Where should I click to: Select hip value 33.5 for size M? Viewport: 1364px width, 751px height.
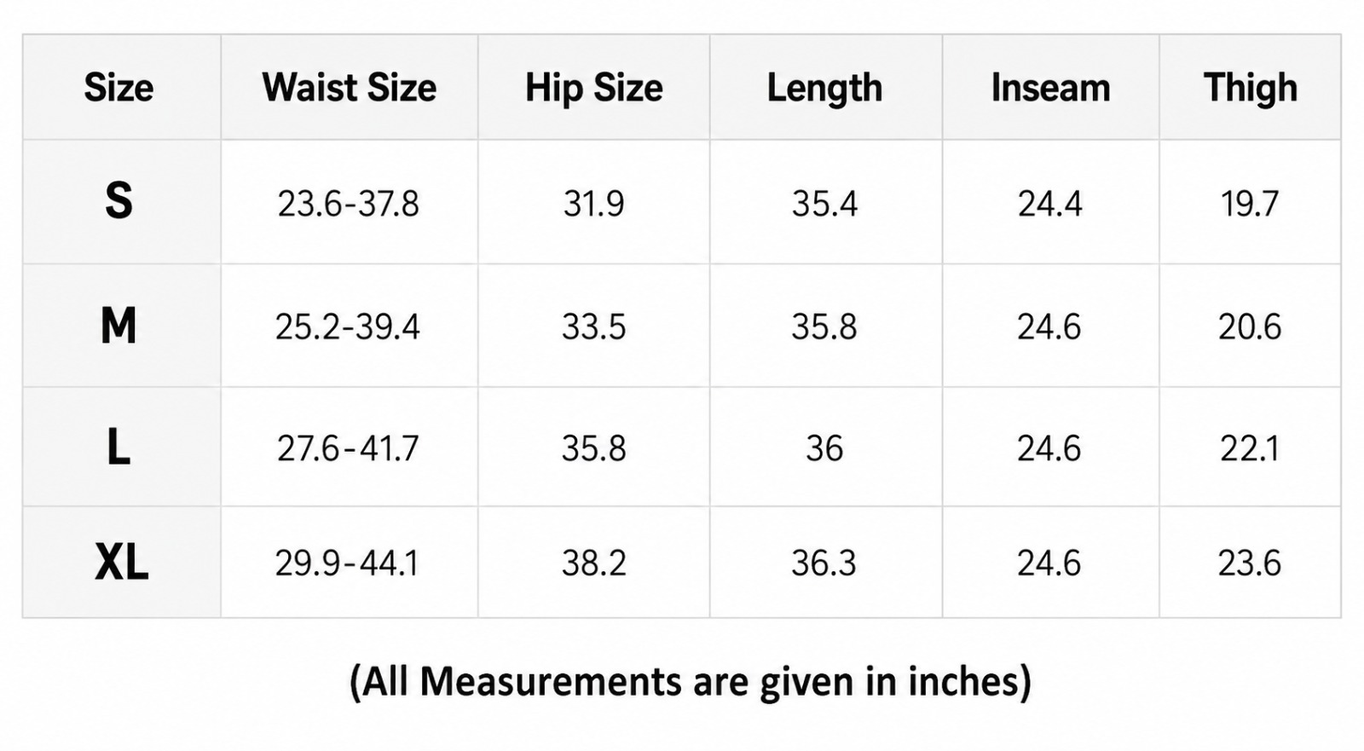point(593,326)
